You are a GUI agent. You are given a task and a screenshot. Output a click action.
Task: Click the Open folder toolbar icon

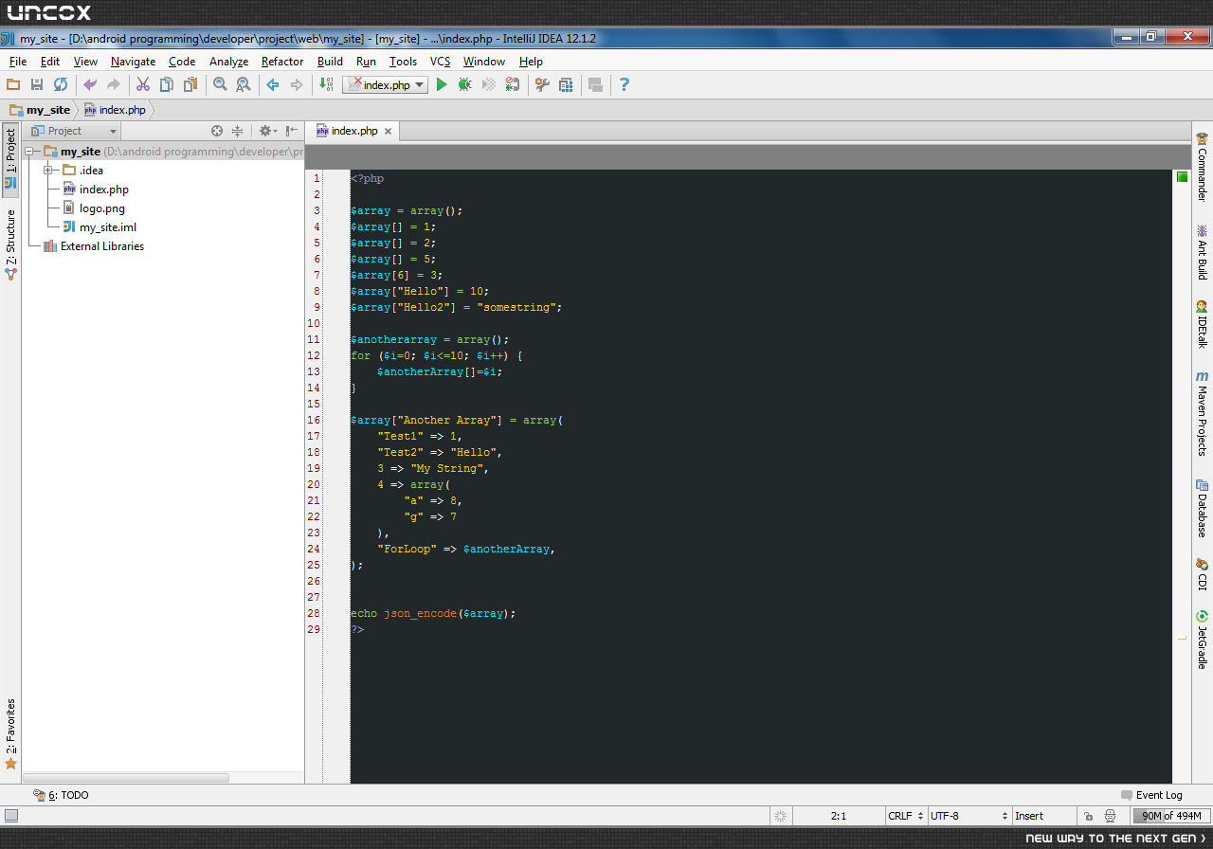(13, 85)
